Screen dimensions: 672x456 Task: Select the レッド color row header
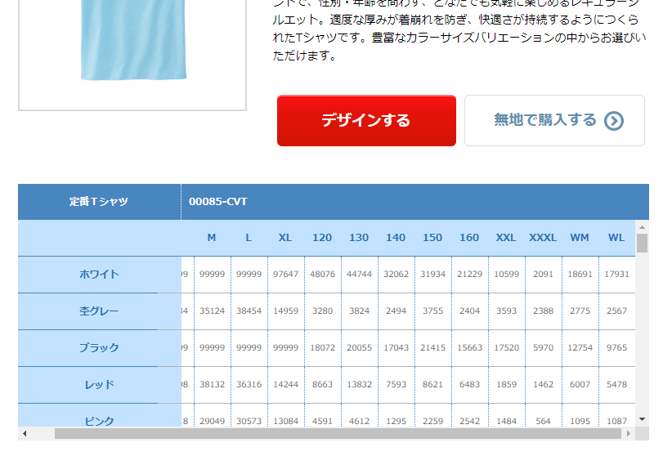click(x=99, y=385)
